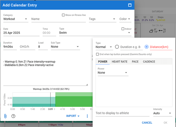Image resolution: width=176 pixels, height=127 pixels.
Task: Open the IMPORT dropdown menu
Action: [x=73, y=116]
